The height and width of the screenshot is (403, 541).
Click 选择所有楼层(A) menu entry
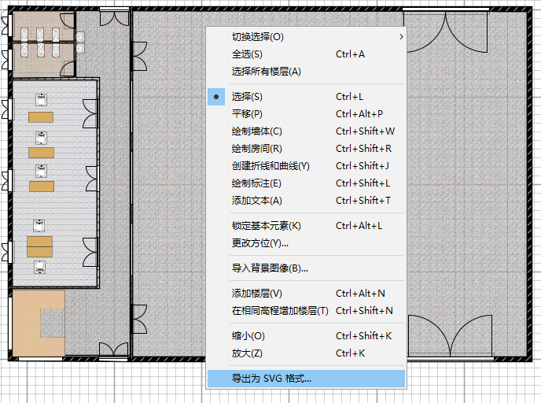(x=306, y=71)
